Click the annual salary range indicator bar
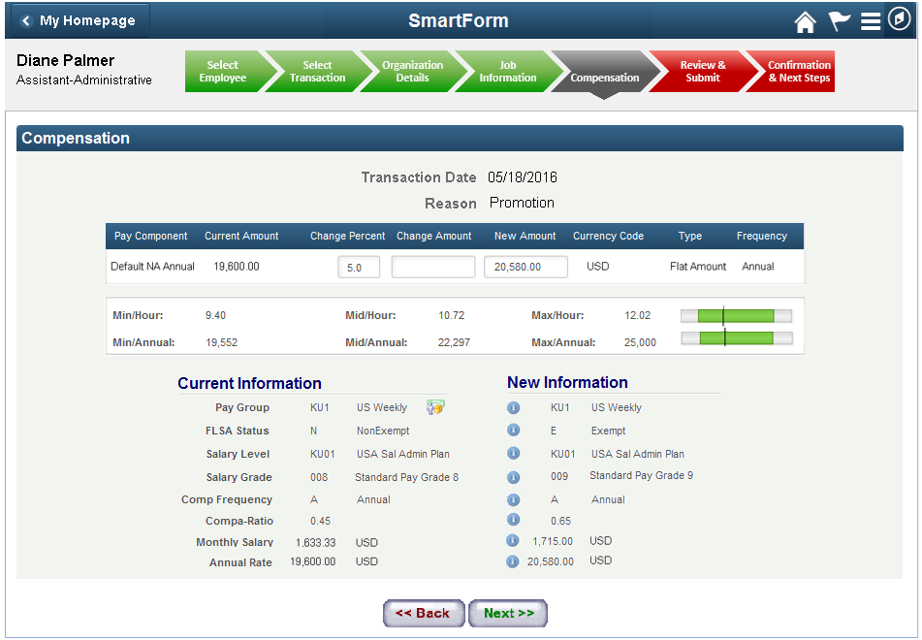Screen dimensions: 922x640 (736, 336)
